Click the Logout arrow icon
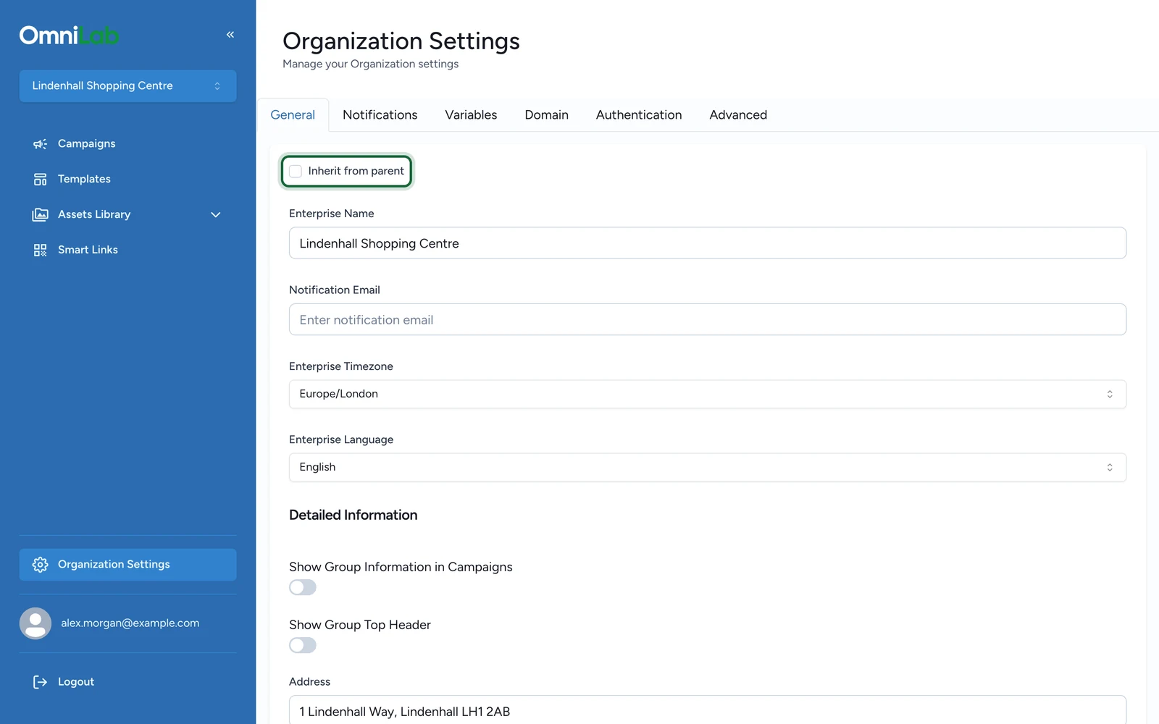1159x724 pixels. point(40,682)
